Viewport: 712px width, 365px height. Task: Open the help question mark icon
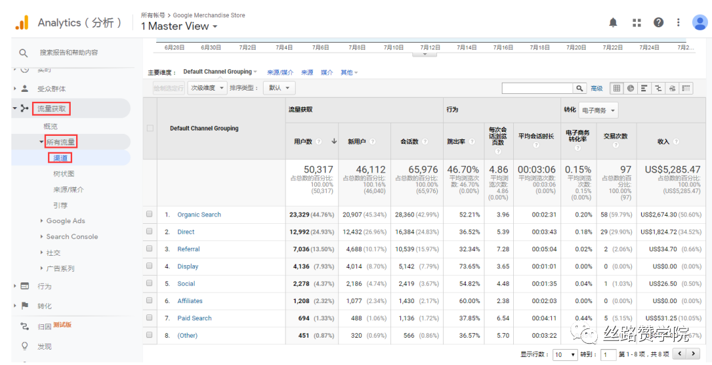(x=658, y=22)
